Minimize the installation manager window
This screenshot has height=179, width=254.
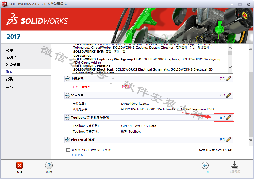(232, 5)
